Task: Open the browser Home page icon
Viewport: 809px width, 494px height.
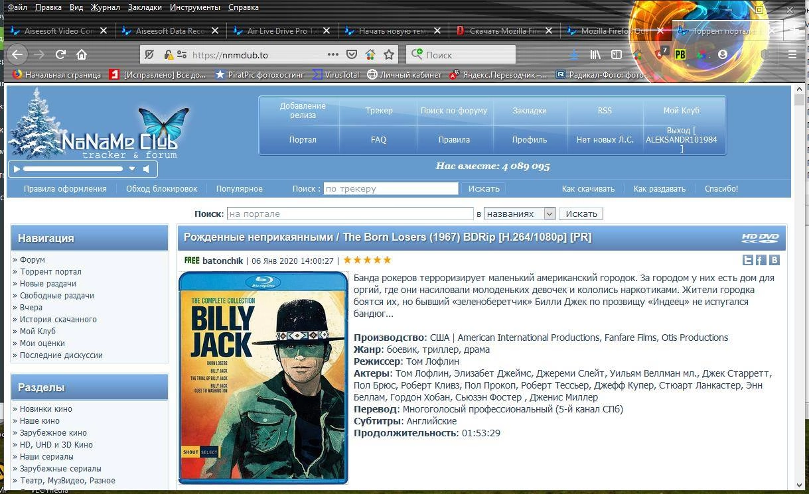Action: [82, 54]
